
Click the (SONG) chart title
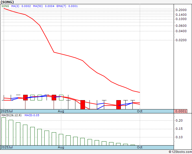coord(7,2)
